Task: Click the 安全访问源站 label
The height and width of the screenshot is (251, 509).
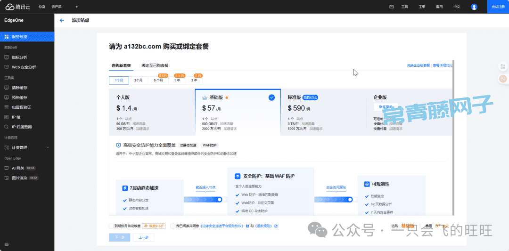Action: 336,187
